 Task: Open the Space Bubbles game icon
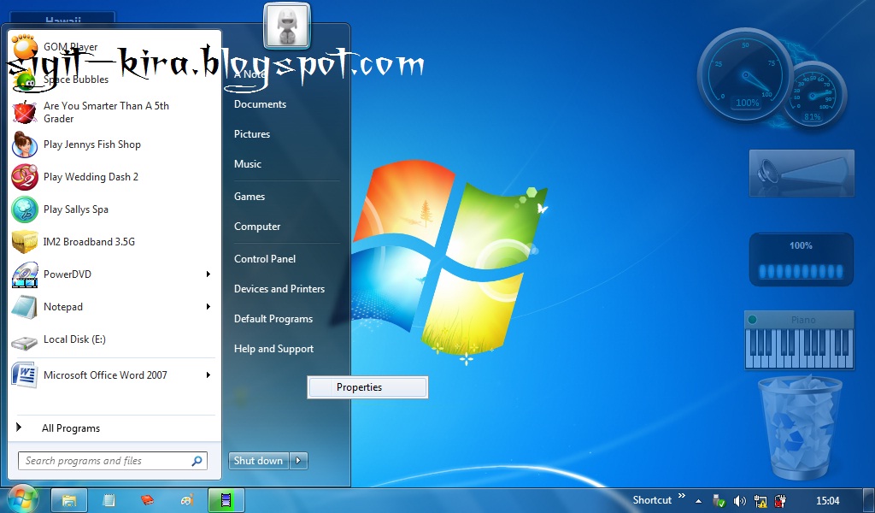pos(25,80)
